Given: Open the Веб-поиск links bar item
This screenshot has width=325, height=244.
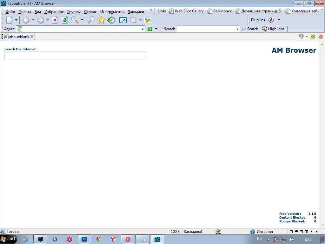Looking at the screenshot, I should click(x=220, y=11).
